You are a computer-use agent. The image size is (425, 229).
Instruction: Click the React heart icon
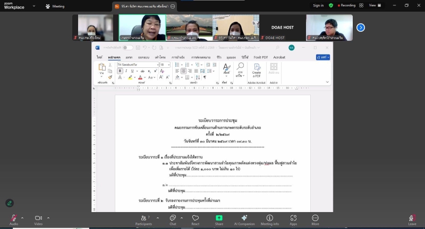click(x=195, y=218)
